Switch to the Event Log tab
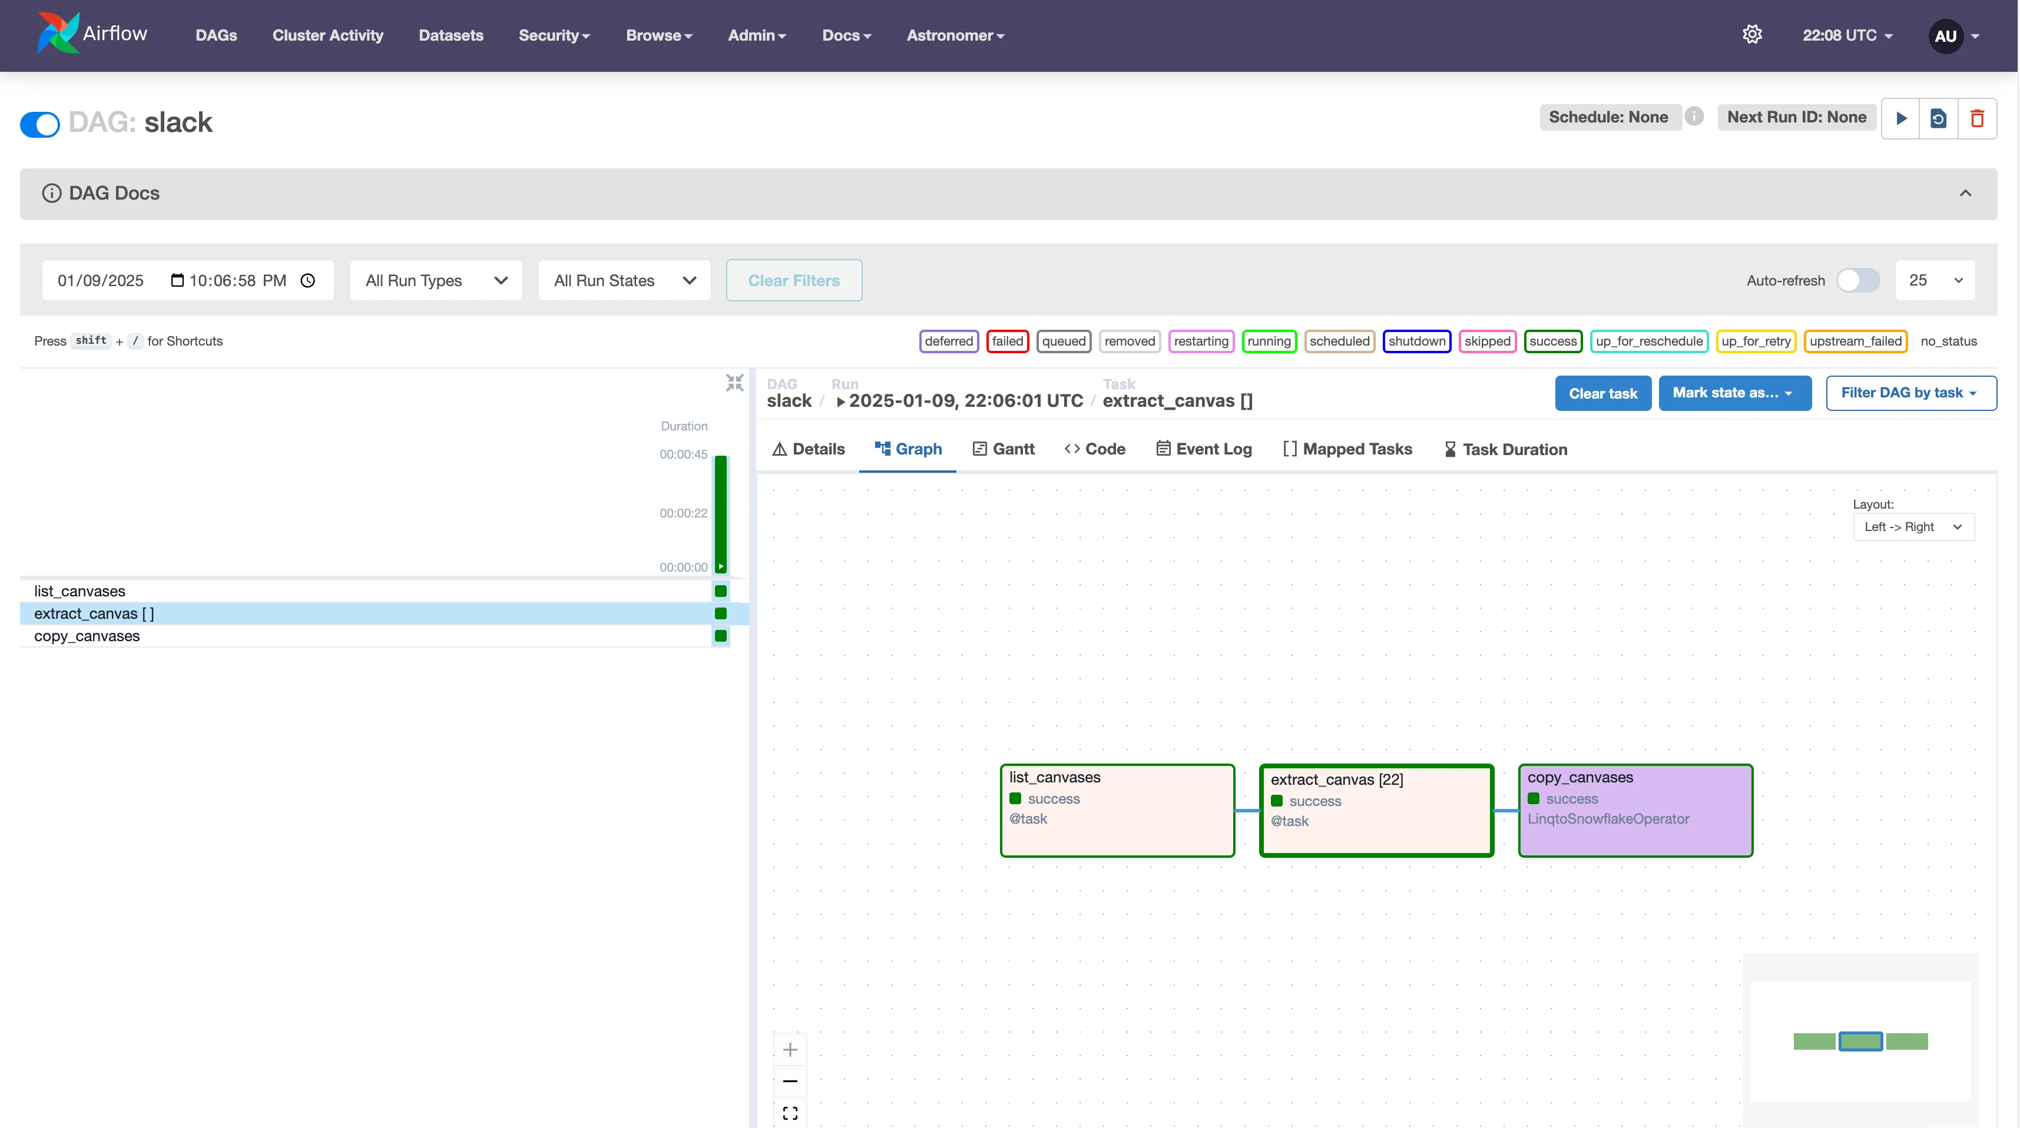The image size is (2020, 1128). (x=1204, y=449)
